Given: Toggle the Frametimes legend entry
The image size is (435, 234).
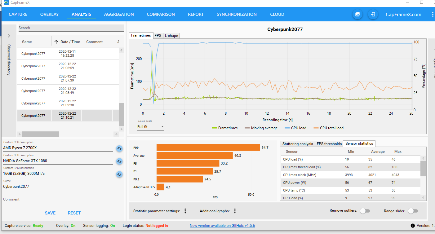Looking at the screenshot, I should (224, 128).
